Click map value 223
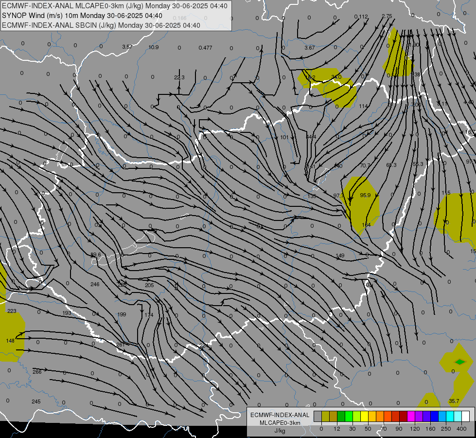The height and width of the screenshot is (438, 476). (12, 311)
